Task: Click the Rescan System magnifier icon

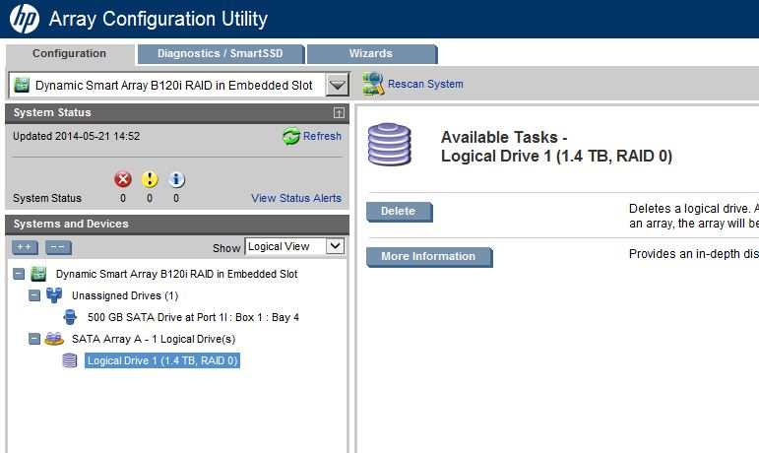Action: (373, 84)
